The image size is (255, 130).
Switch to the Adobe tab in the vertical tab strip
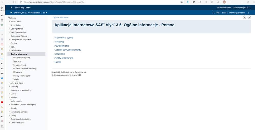2,44
